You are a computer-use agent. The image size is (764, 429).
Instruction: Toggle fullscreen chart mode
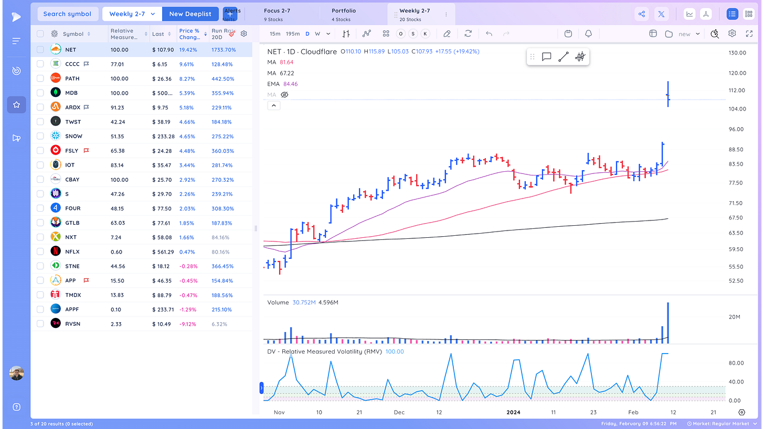click(749, 34)
